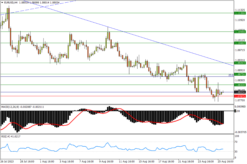Click the 1.10455 green price label
Image resolution: width=247 pixels, height=164 pixels.
point(240,32)
